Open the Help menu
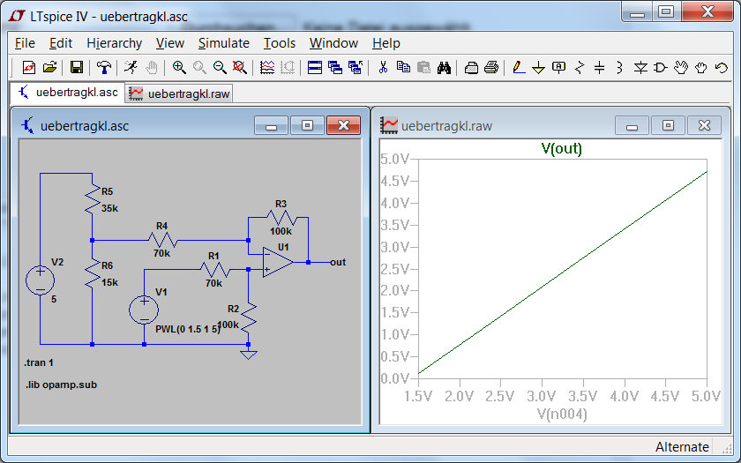741x463 pixels. [x=386, y=43]
